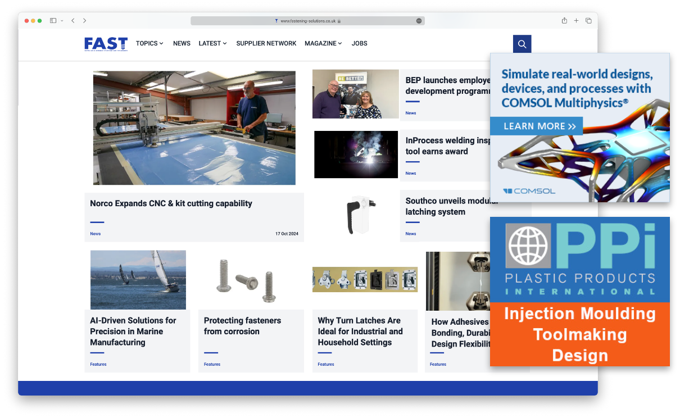Open sidebar options dropdown arrow
Screen dimensions: 680x418
click(61, 21)
